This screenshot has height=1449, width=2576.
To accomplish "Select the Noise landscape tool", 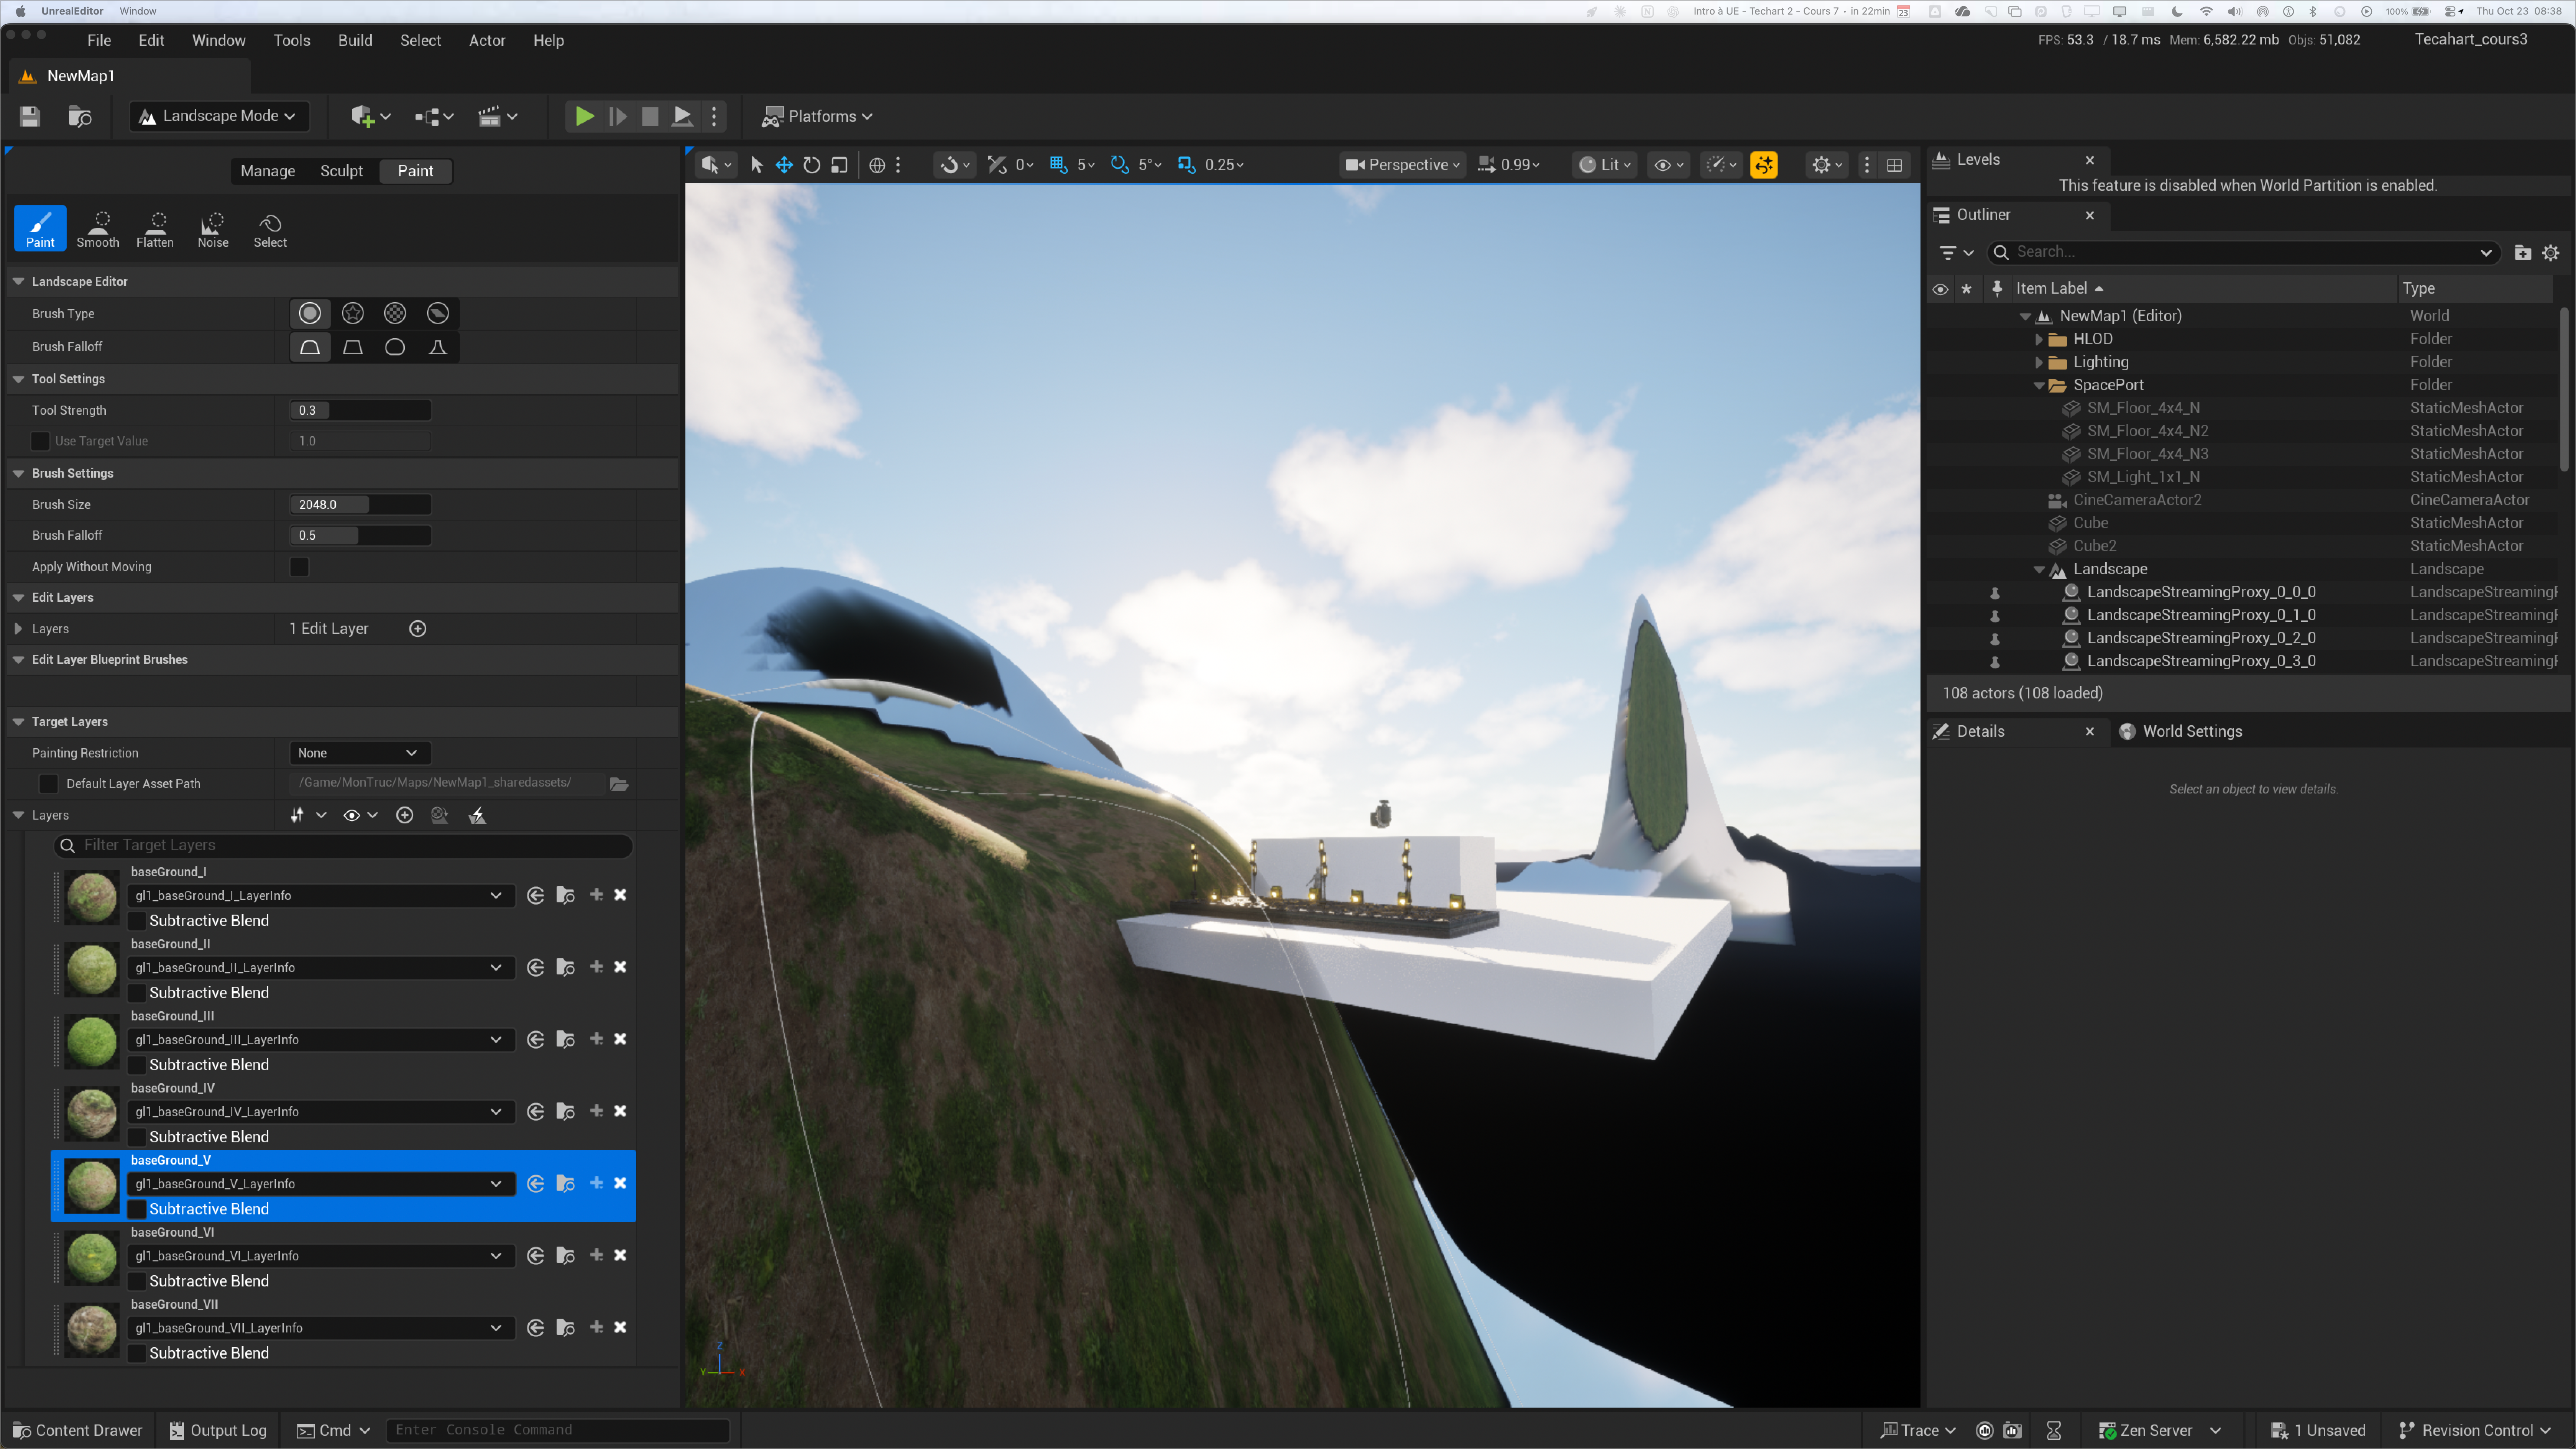I will click(x=213, y=228).
